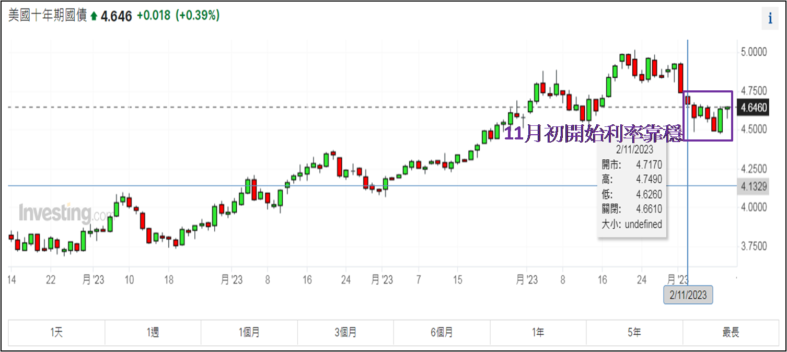Click the 美國十年期國債 title
The image size is (787, 352).
(48, 16)
